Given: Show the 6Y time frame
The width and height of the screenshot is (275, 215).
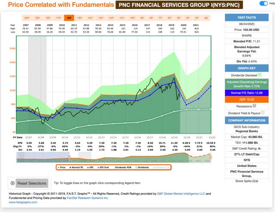Looking at the screenshot, I should pyautogui.click(x=169, y=18).
